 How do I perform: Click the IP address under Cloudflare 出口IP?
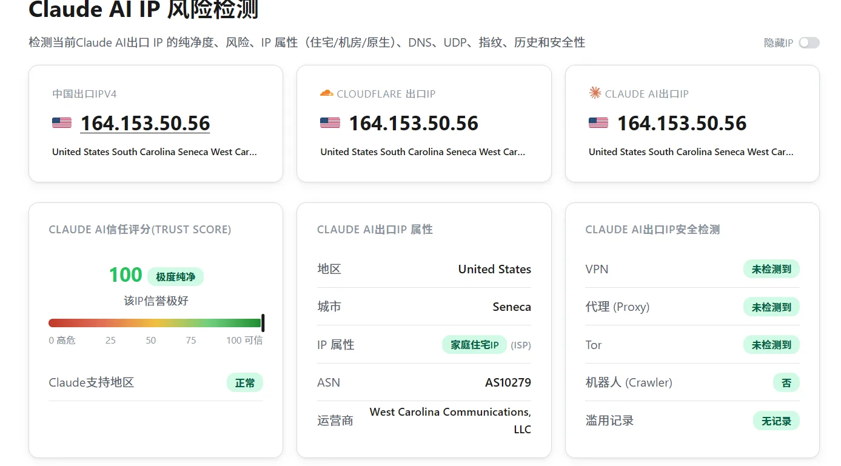click(414, 124)
